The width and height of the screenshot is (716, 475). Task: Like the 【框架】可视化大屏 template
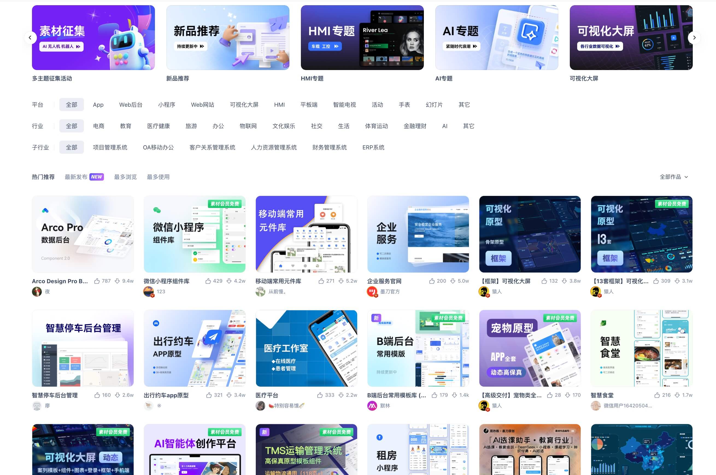point(544,281)
